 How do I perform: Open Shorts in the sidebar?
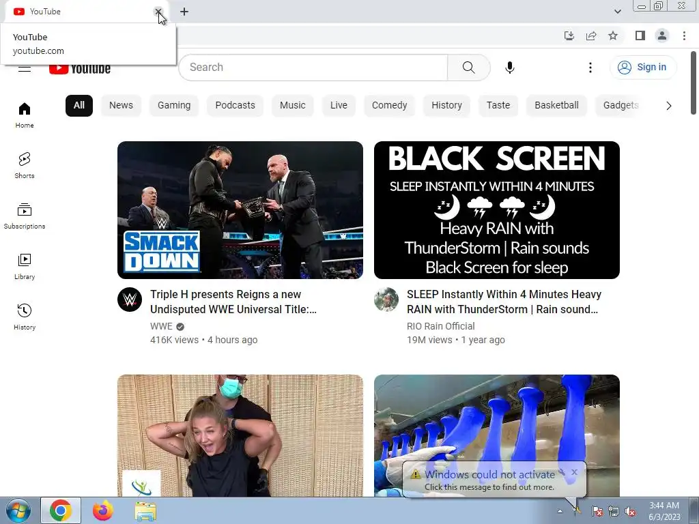[x=25, y=165]
